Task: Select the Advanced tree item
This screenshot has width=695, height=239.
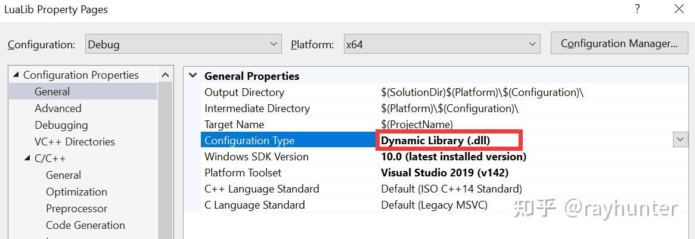Action: coord(58,108)
